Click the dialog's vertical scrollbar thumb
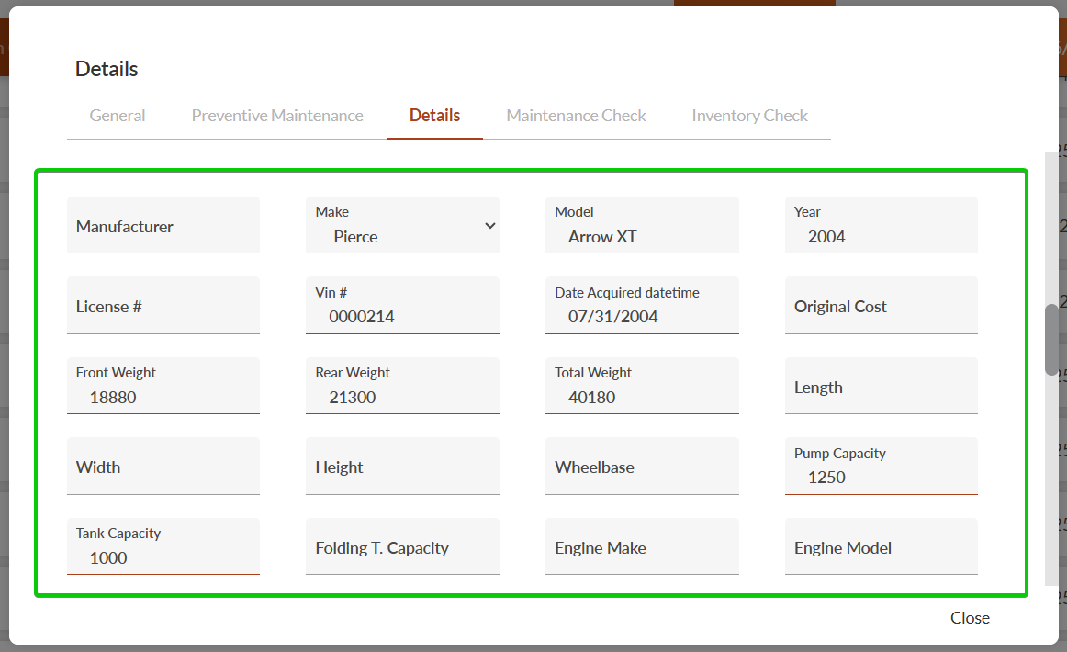 tap(1051, 339)
